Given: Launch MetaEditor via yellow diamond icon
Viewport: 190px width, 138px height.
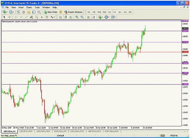Looking at the screenshot, I should click(x=61, y=12).
